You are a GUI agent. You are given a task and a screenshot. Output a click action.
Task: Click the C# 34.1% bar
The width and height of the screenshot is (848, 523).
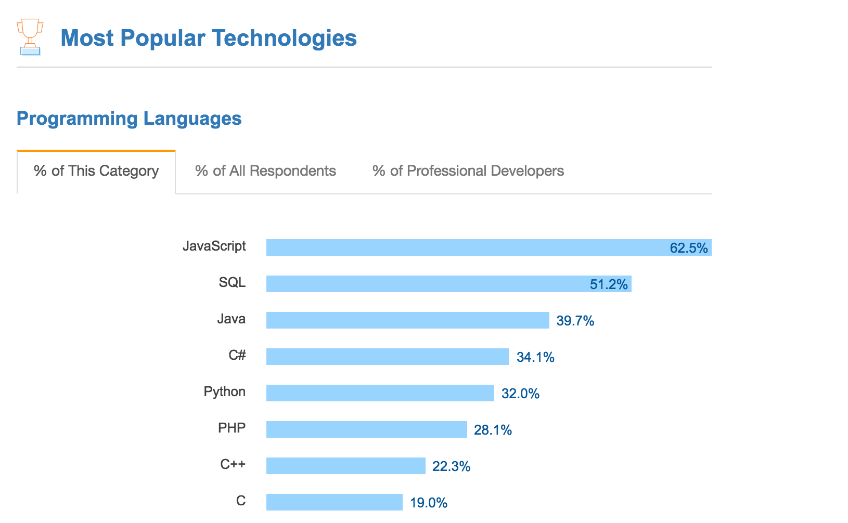(x=388, y=357)
